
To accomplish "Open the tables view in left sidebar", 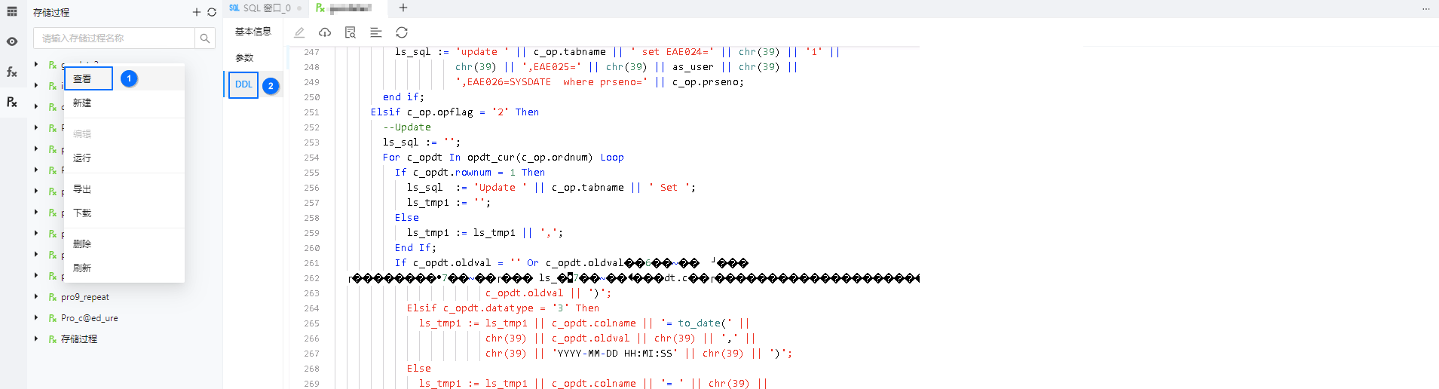I will [12, 12].
